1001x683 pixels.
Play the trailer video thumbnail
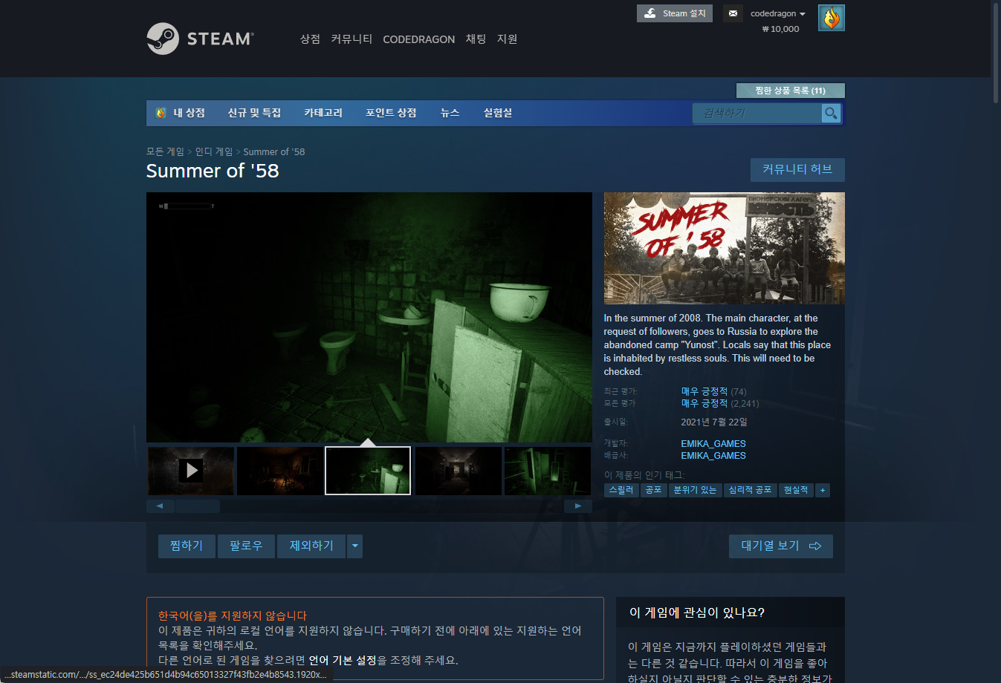[x=191, y=471]
